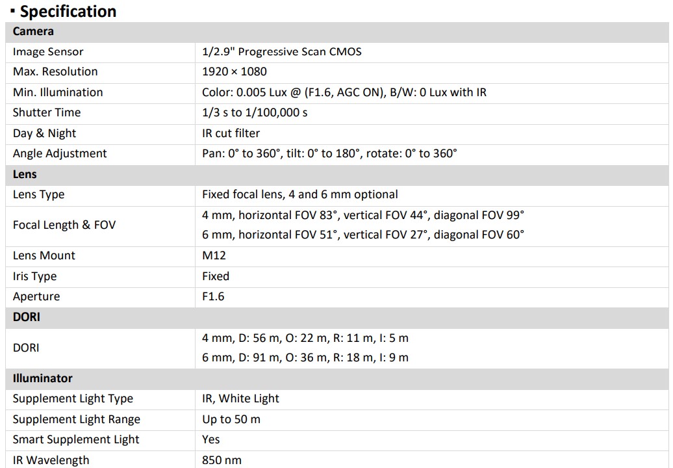Click the Lens Mount M12 value

click(214, 255)
